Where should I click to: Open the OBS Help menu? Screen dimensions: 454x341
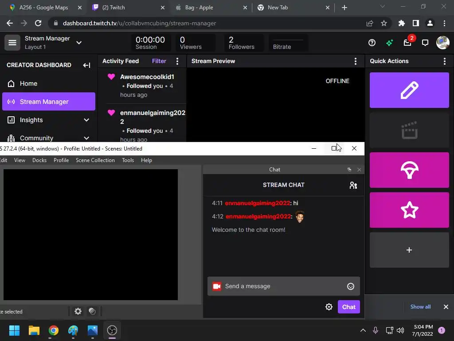point(146,160)
